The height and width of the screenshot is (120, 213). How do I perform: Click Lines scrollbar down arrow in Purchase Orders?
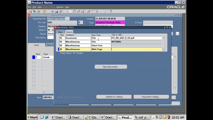coord(175,88)
